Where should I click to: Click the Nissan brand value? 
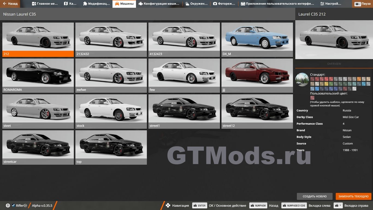point(347,130)
